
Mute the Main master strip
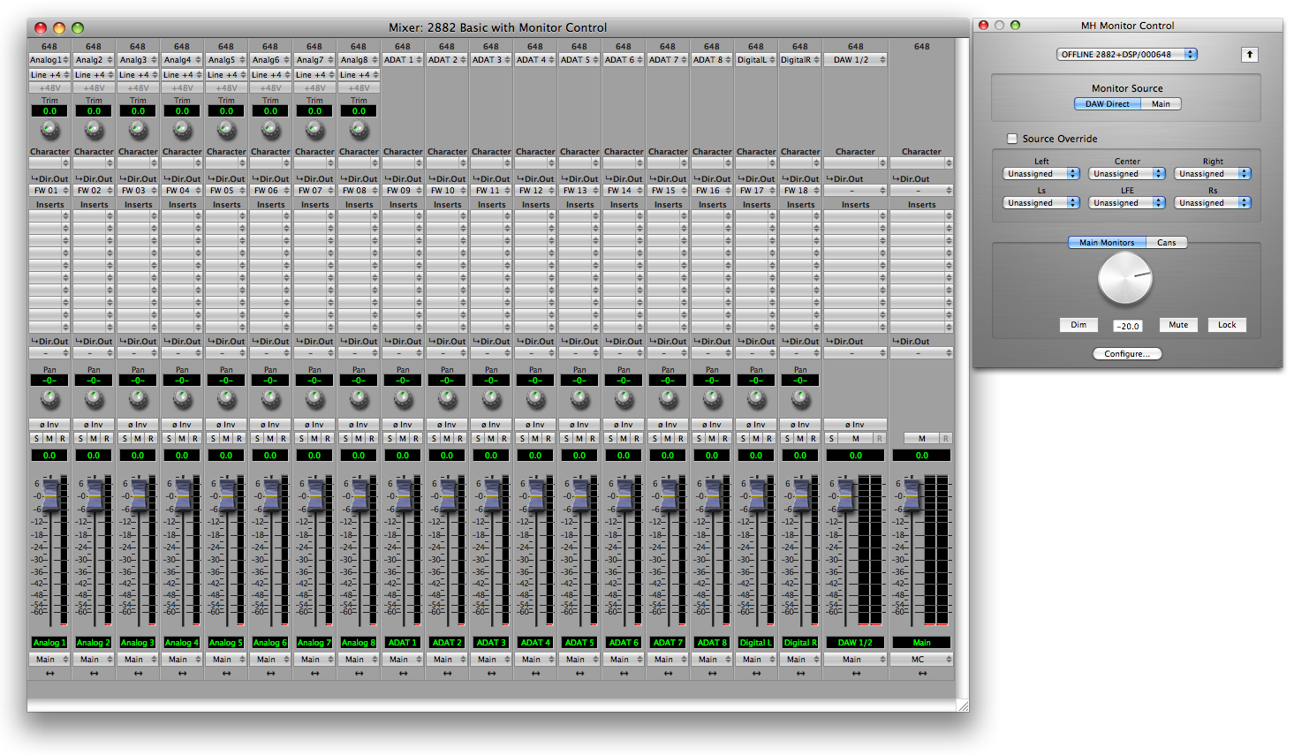coord(922,439)
